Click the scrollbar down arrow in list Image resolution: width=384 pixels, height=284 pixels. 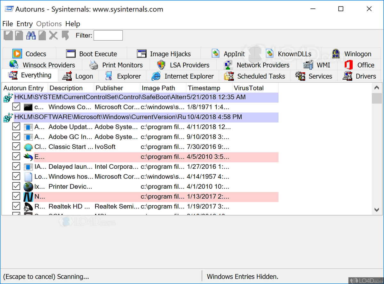[x=377, y=210]
